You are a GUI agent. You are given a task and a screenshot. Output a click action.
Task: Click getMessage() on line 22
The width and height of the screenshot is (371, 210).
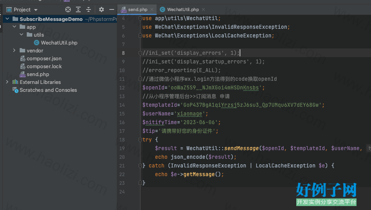click(x=202, y=175)
